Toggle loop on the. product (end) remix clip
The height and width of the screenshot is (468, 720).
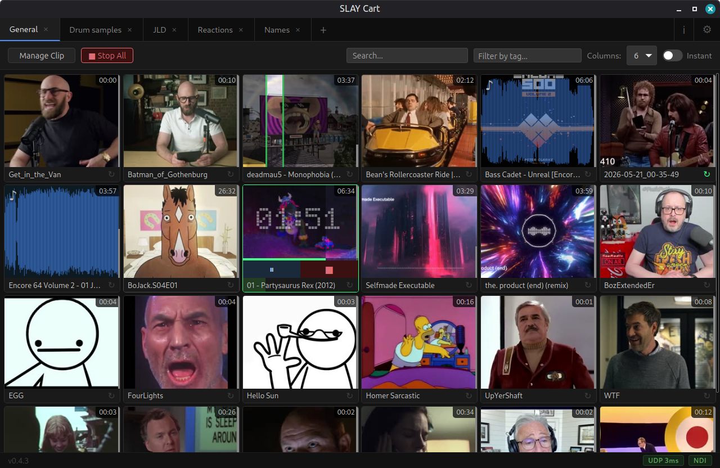[x=588, y=285]
